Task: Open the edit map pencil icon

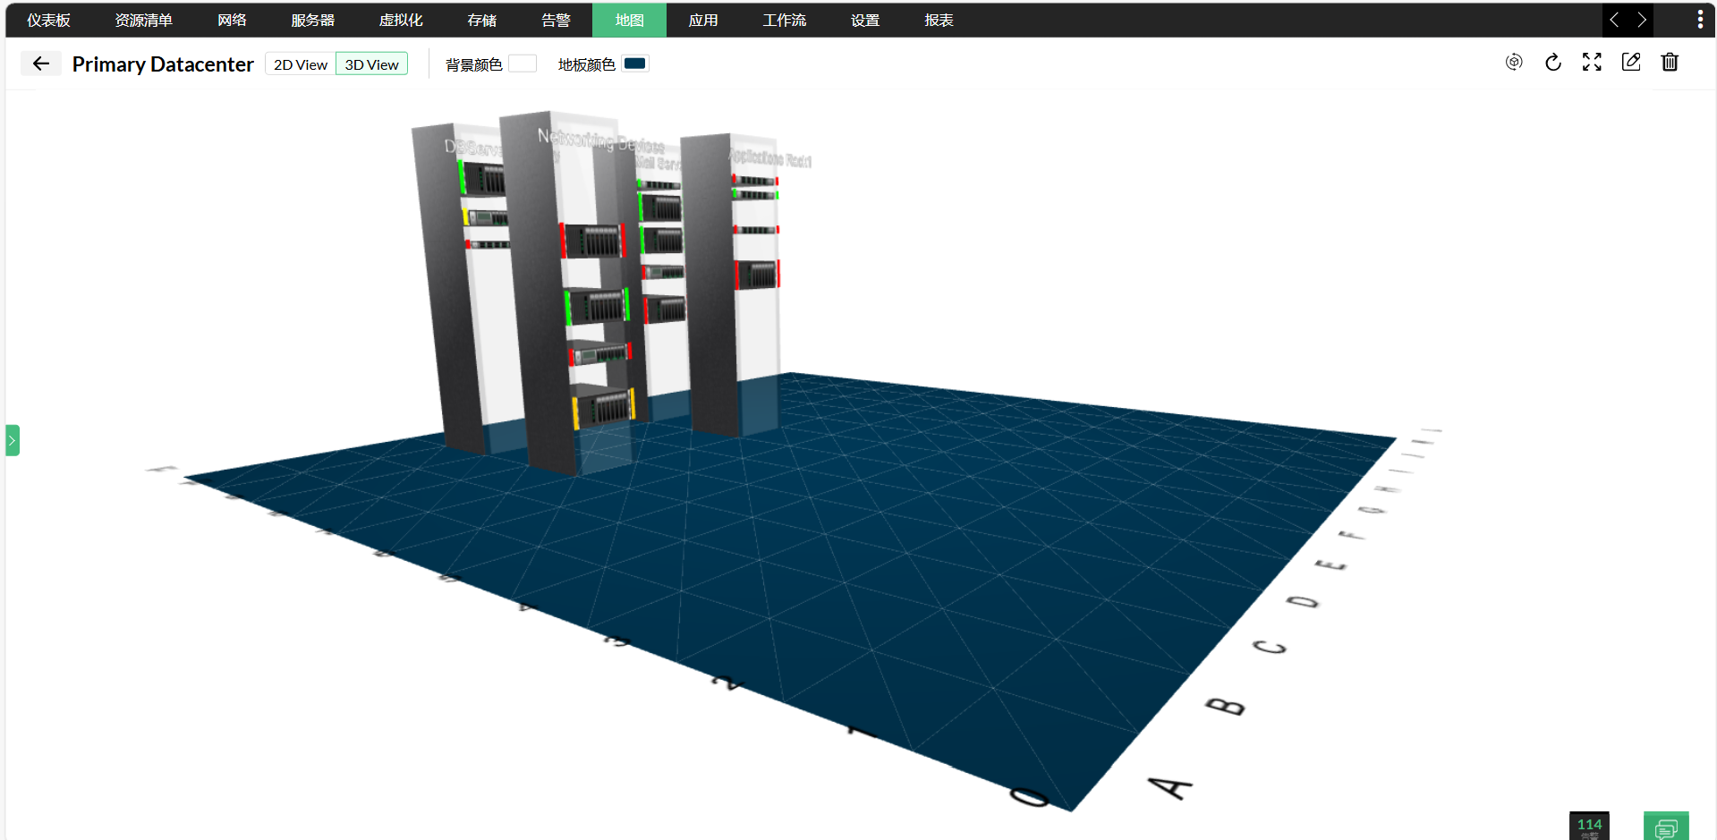Action: 1630,63
